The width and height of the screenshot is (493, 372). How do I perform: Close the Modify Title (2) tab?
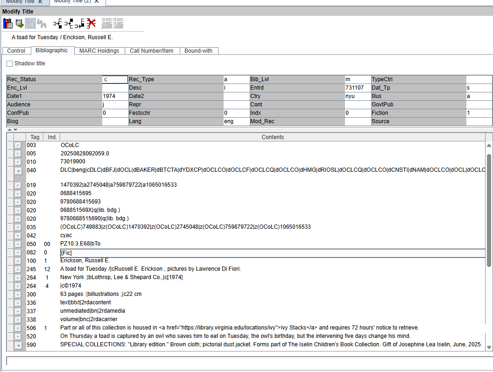tap(97, 1)
